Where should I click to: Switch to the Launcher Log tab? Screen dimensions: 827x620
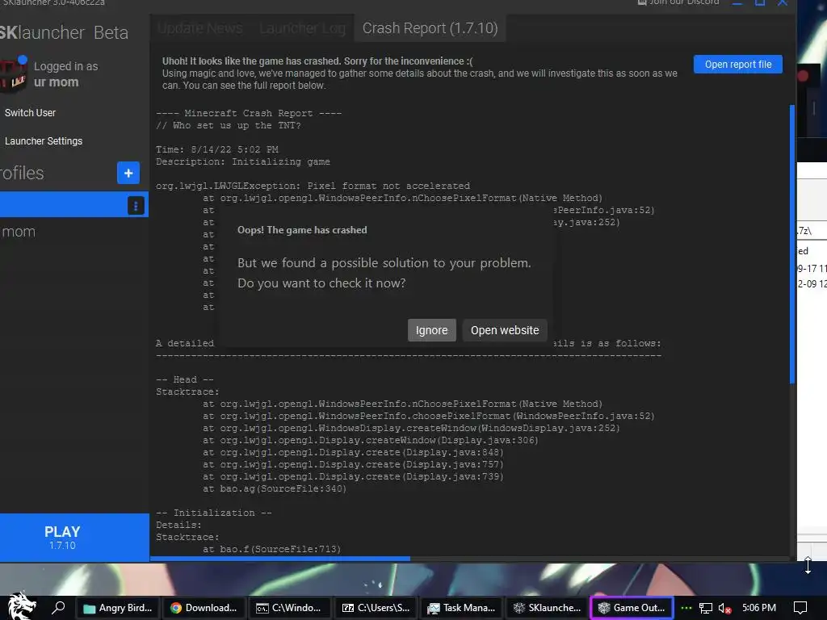point(302,28)
